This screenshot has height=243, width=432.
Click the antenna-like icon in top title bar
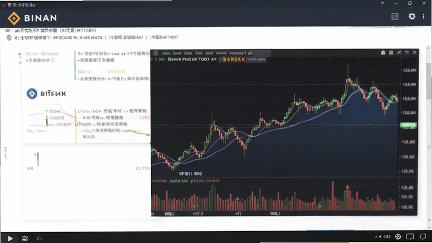coord(383,3)
